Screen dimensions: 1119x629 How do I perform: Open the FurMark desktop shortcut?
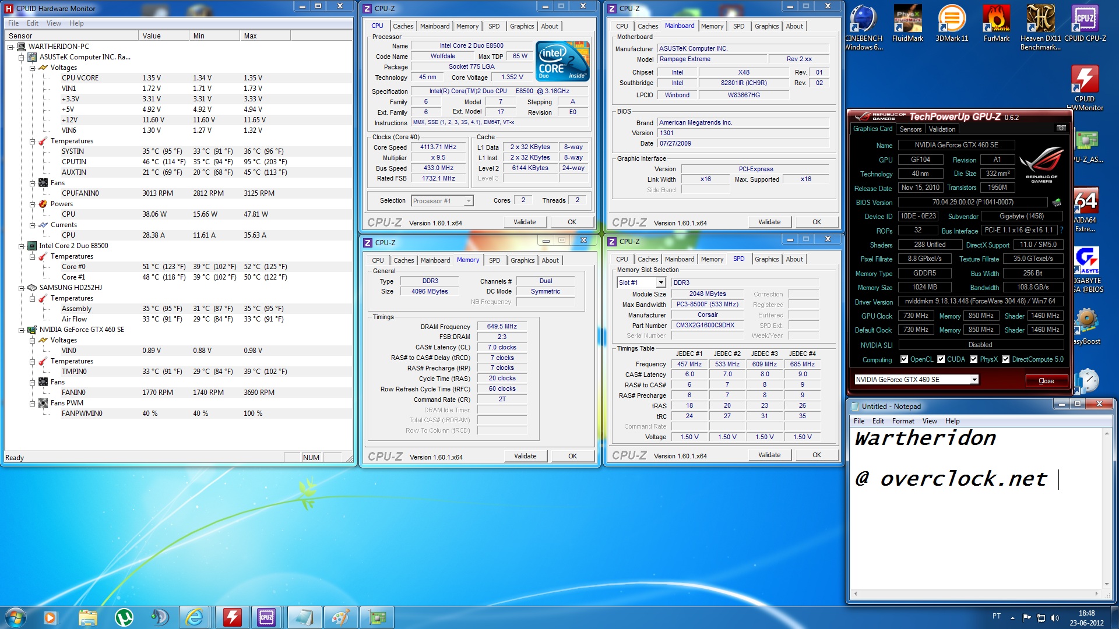[996, 24]
